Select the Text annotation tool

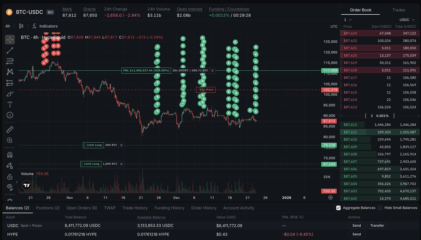coord(10,104)
